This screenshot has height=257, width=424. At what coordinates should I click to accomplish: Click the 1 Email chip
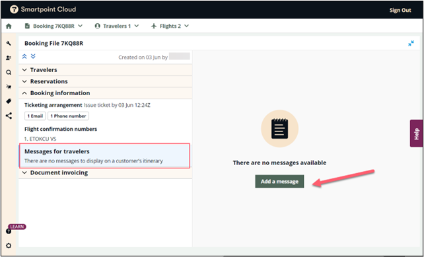tap(35, 116)
